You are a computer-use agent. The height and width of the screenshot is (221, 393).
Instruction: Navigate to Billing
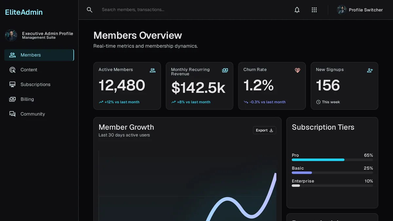point(39,99)
